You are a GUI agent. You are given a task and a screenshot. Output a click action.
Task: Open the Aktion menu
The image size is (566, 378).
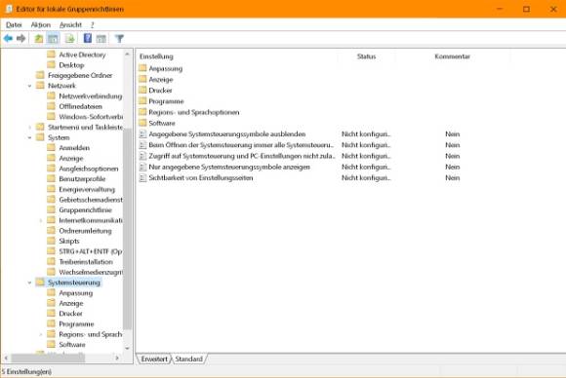(x=40, y=24)
